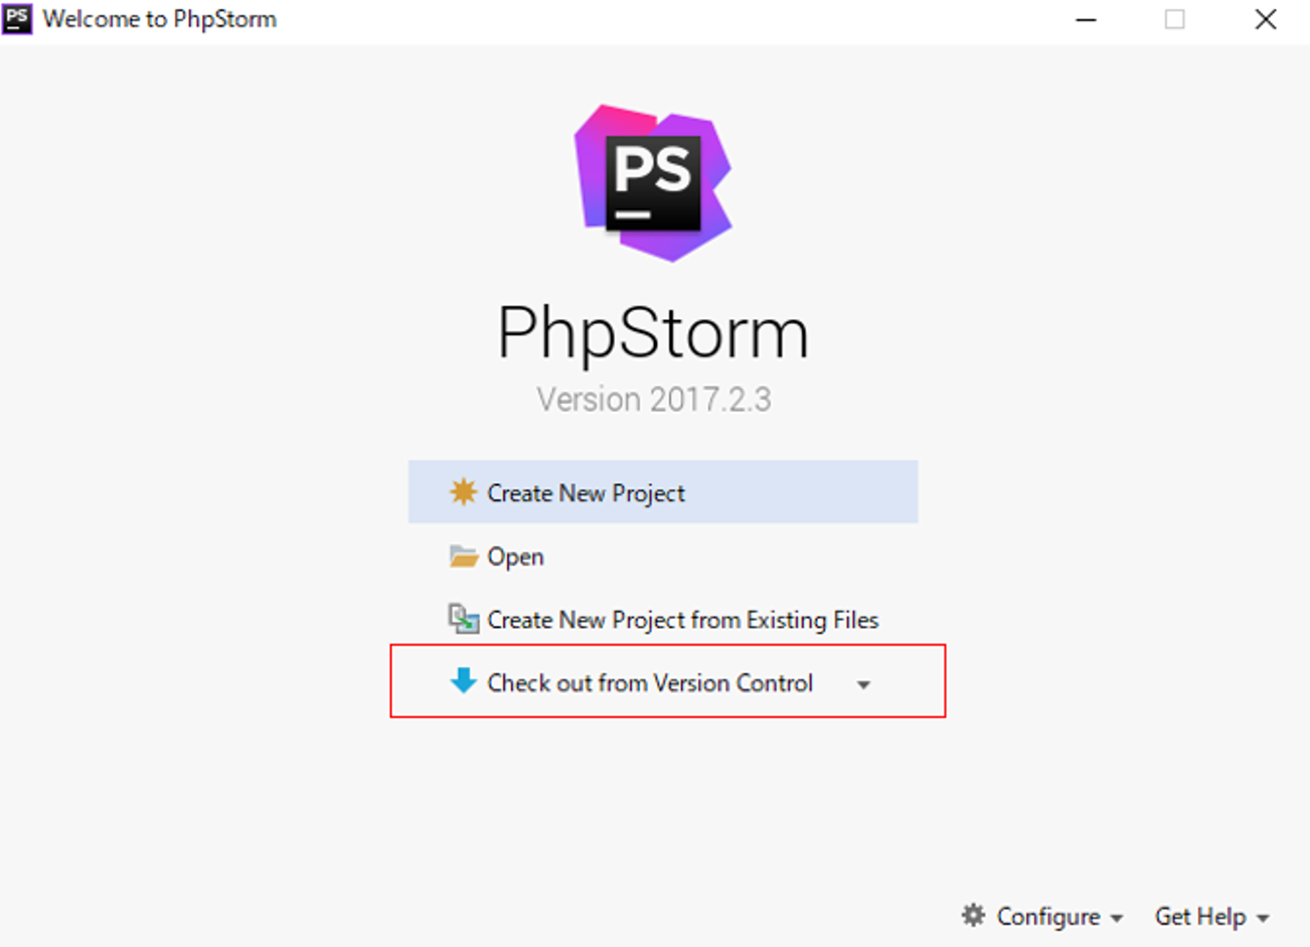The height and width of the screenshot is (947, 1310).
Task: Click the folder icon next to Open
Action: [x=463, y=556]
